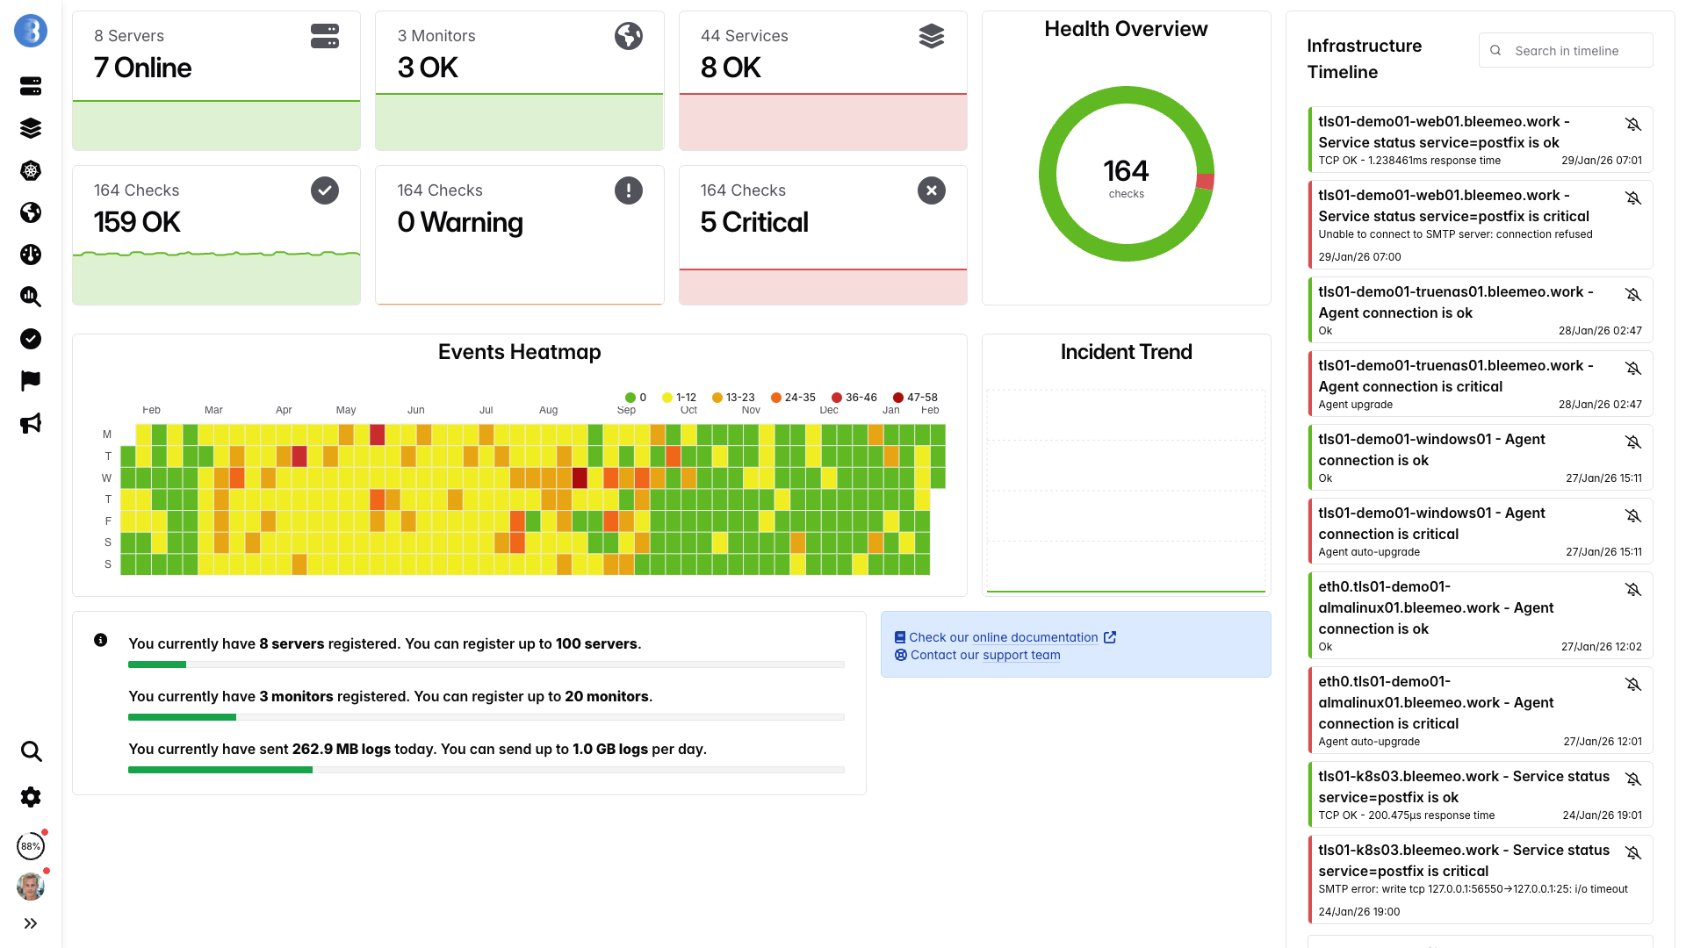
Task: Select the Checks checkmark icon in sidebar
Action: tap(31, 339)
